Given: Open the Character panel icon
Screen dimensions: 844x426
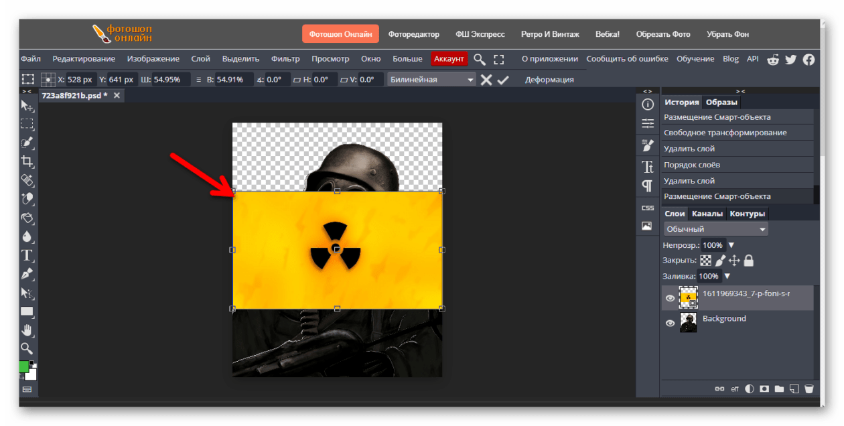Looking at the screenshot, I should pyautogui.click(x=648, y=166).
